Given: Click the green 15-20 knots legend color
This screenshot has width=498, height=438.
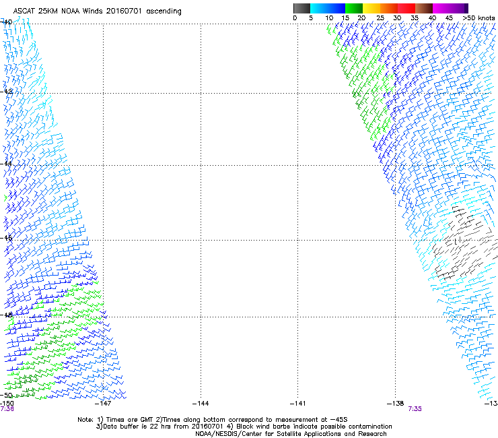Looking at the screenshot, I should [354, 8].
